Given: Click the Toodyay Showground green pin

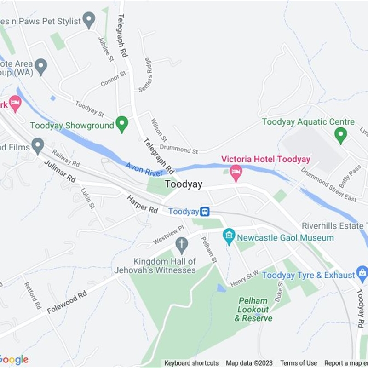Looking at the screenshot, I should click(x=122, y=125).
